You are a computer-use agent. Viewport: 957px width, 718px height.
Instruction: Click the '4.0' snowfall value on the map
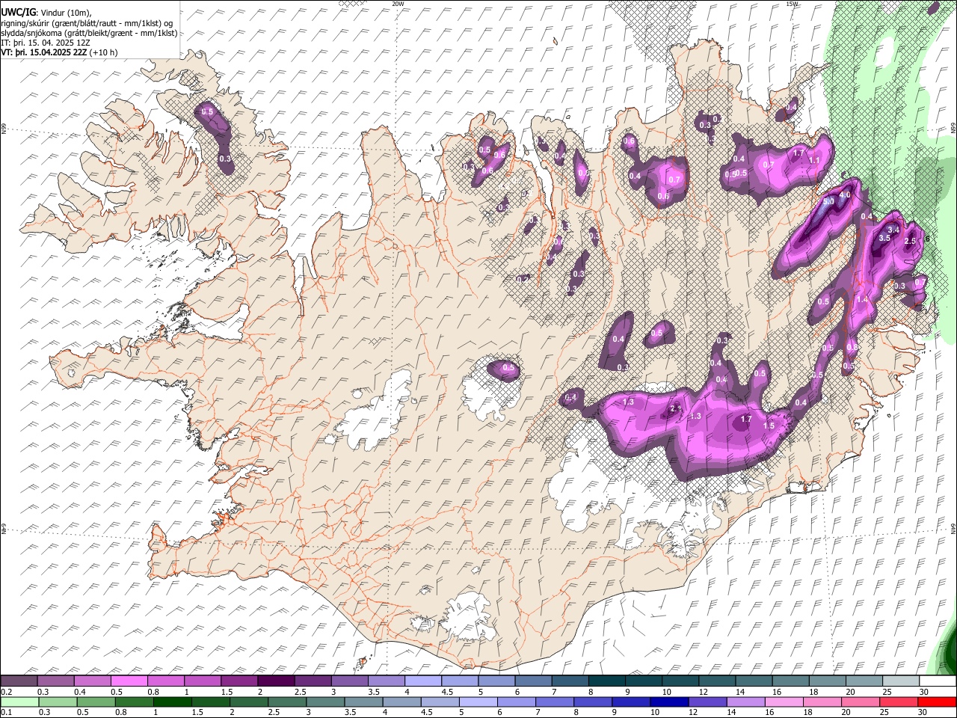845,195
